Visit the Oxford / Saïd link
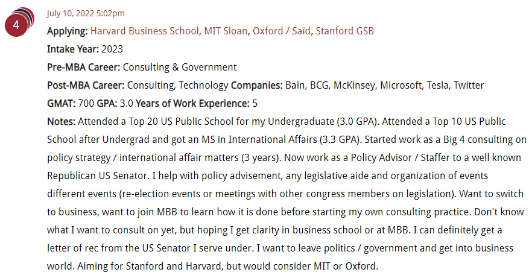 pyautogui.click(x=281, y=31)
